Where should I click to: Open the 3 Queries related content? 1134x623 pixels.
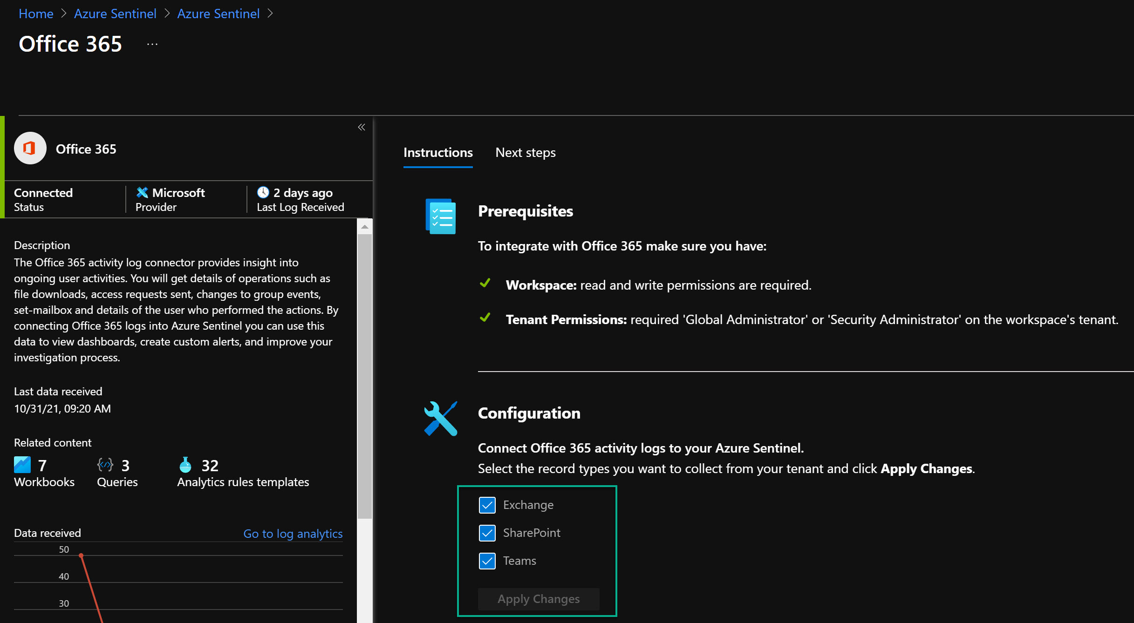117,473
